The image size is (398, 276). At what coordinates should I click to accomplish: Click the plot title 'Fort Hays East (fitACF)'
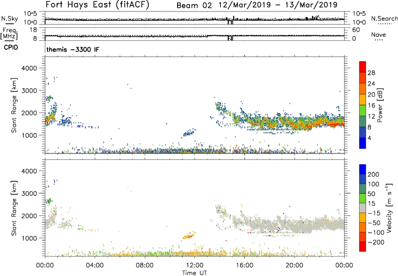click(98, 4)
